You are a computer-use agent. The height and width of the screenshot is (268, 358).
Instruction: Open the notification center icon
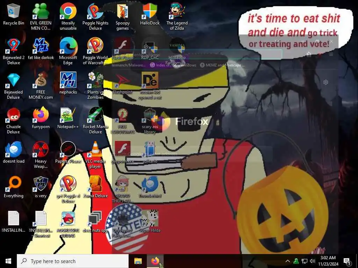347,261
